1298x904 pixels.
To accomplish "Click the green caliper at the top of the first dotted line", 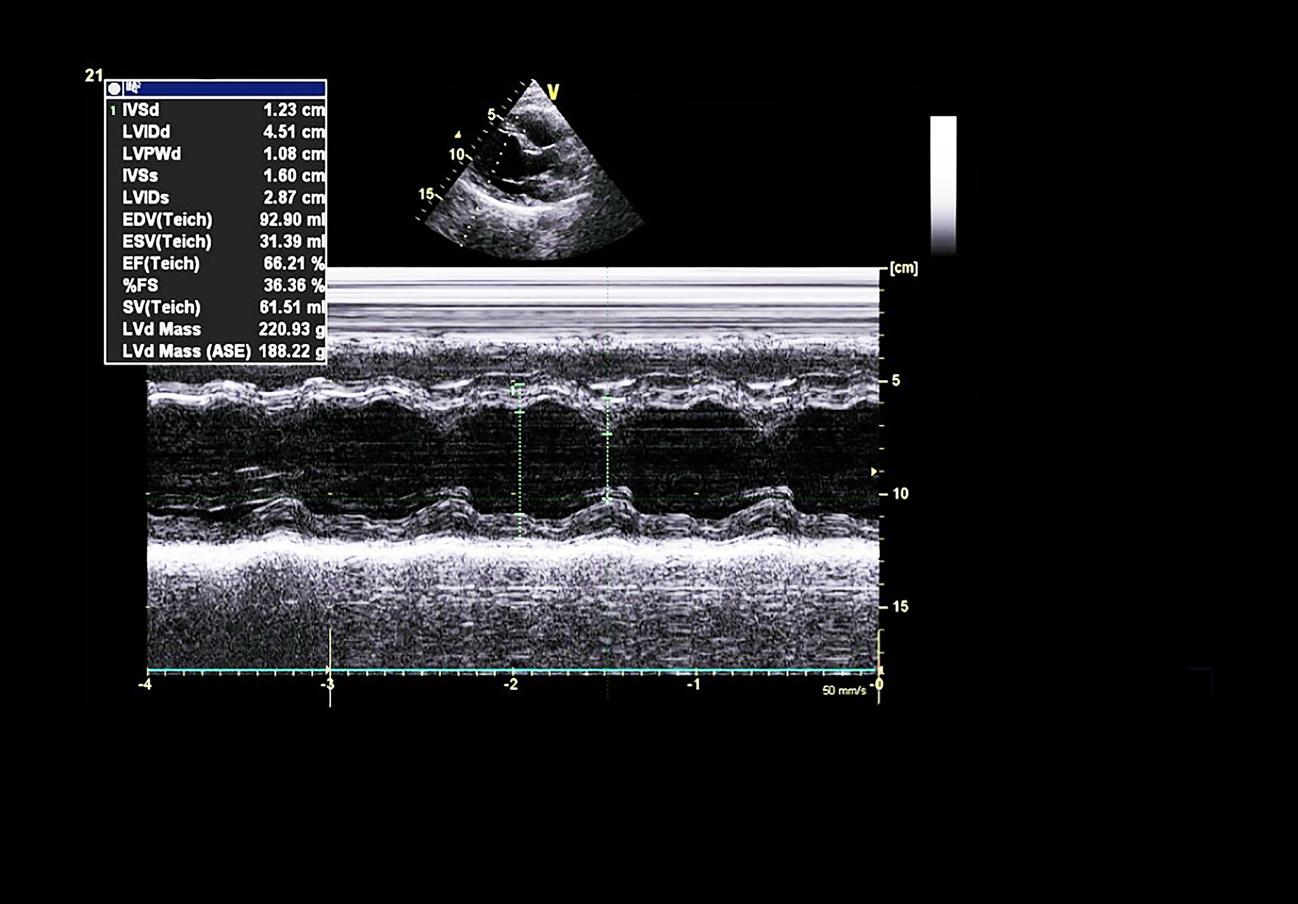I will click(x=518, y=385).
